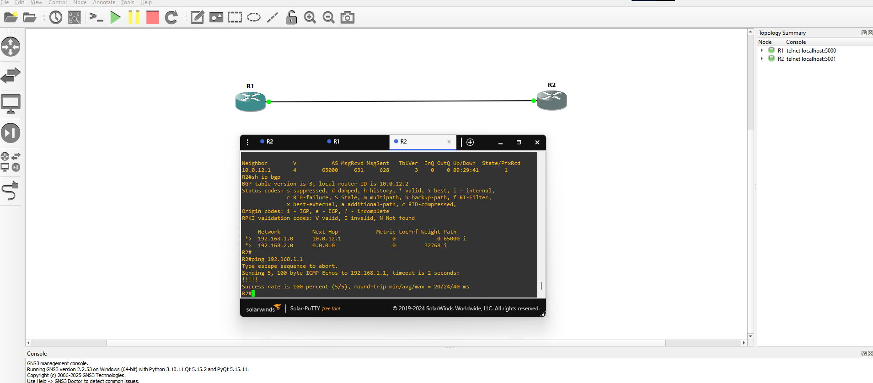Expand R1 node in Topology Summary
Screen dimensions: 873x383
(x=762, y=51)
